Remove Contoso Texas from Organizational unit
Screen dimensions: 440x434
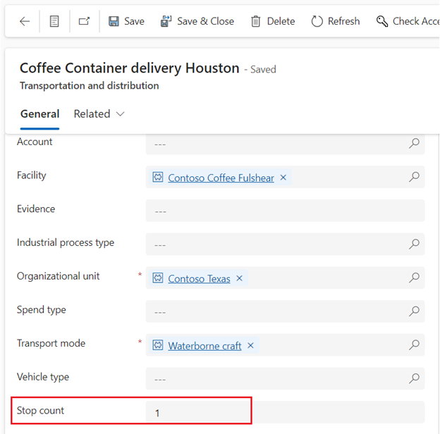pos(239,278)
